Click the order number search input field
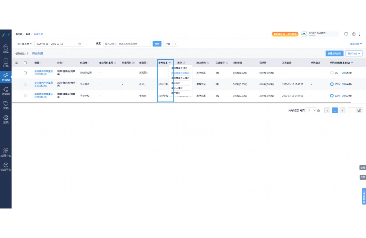This screenshot has width=366, height=238. 127,44
